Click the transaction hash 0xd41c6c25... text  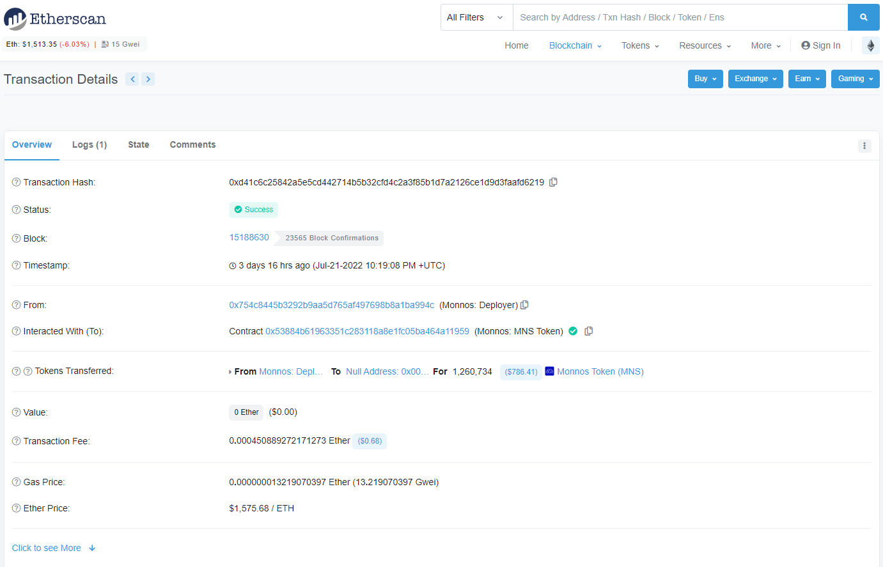(387, 182)
